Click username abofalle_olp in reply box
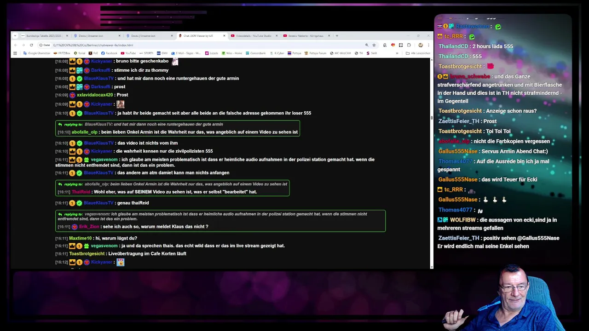The image size is (589, 331). [x=85, y=132]
